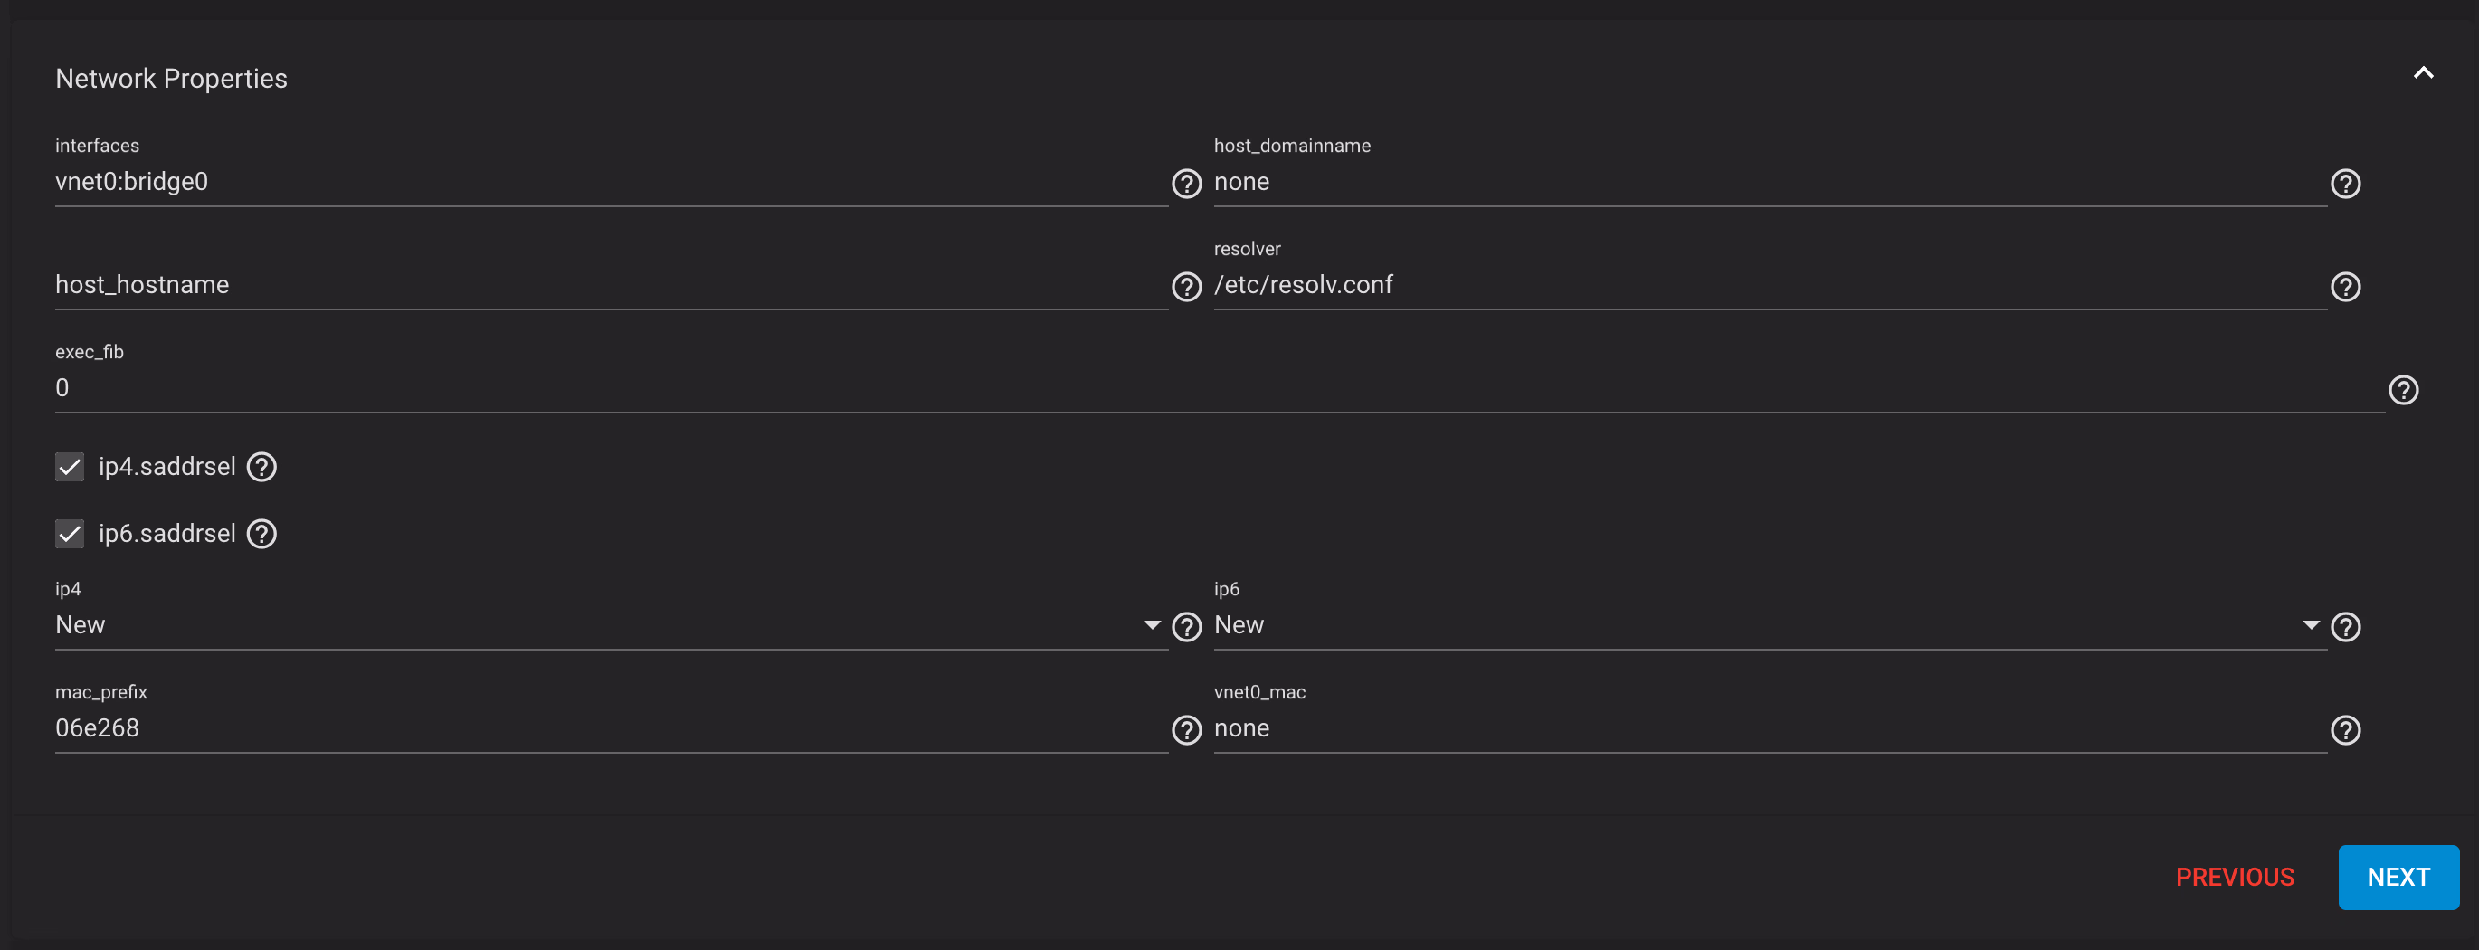Click help icon beside ip6.saddrsel
Image resolution: width=2479 pixels, height=950 pixels.
[261, 533]
